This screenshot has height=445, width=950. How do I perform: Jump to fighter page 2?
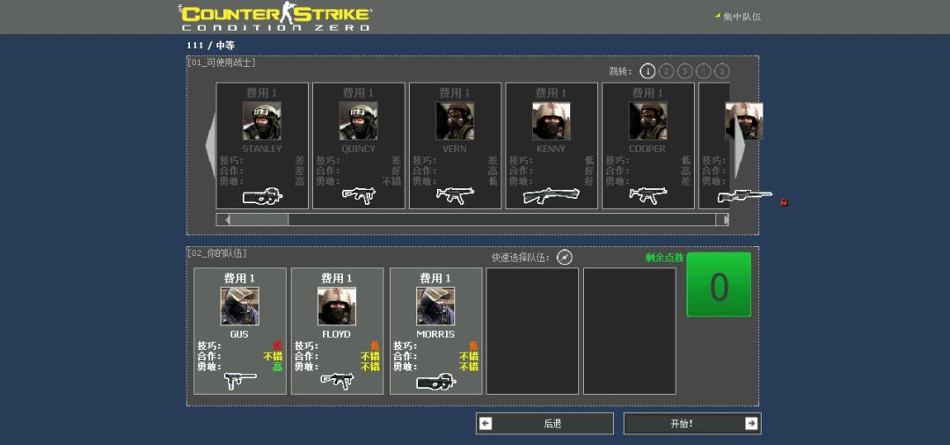(666, 71)
